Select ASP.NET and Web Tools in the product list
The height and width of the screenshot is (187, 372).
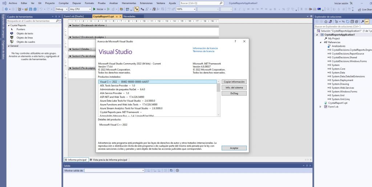[114, 97]
